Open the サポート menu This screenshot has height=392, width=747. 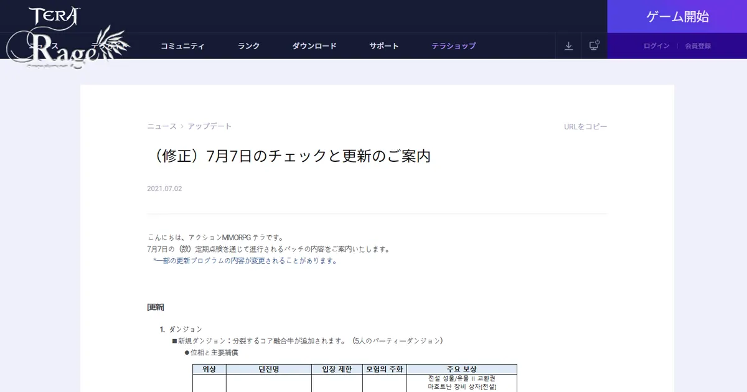[x=383, y=45]
